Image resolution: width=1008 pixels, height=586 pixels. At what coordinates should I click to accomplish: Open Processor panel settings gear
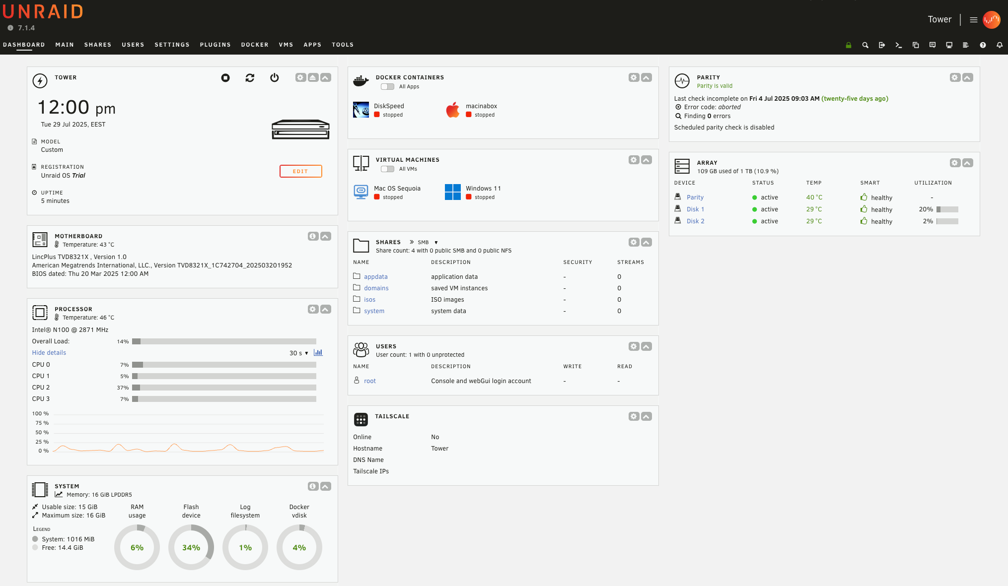[x=313, y=309]
